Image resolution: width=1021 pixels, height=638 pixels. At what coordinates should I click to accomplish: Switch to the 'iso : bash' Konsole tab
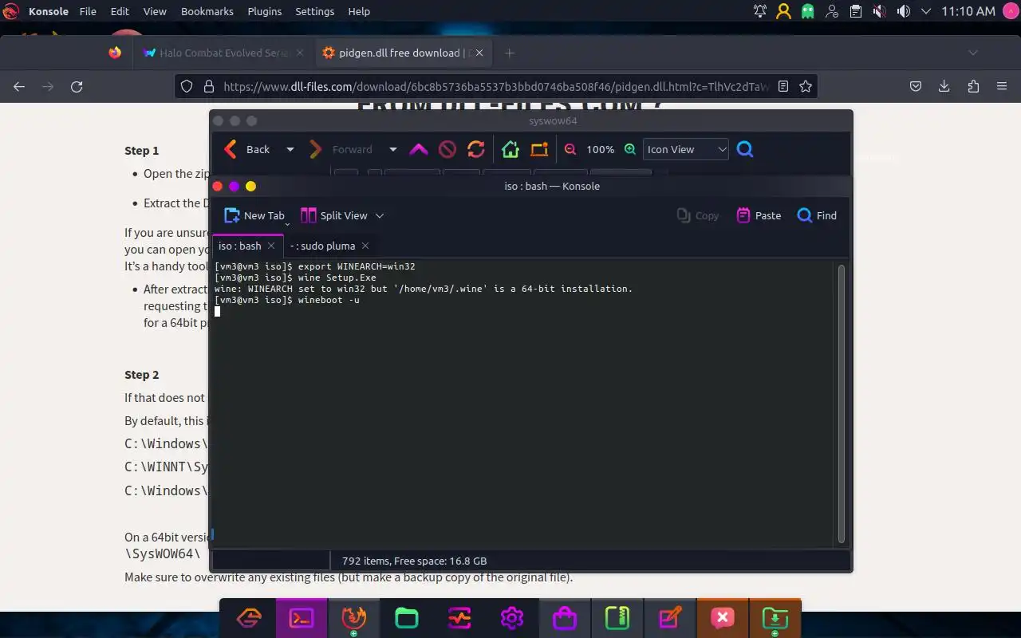tap(239, 246)
